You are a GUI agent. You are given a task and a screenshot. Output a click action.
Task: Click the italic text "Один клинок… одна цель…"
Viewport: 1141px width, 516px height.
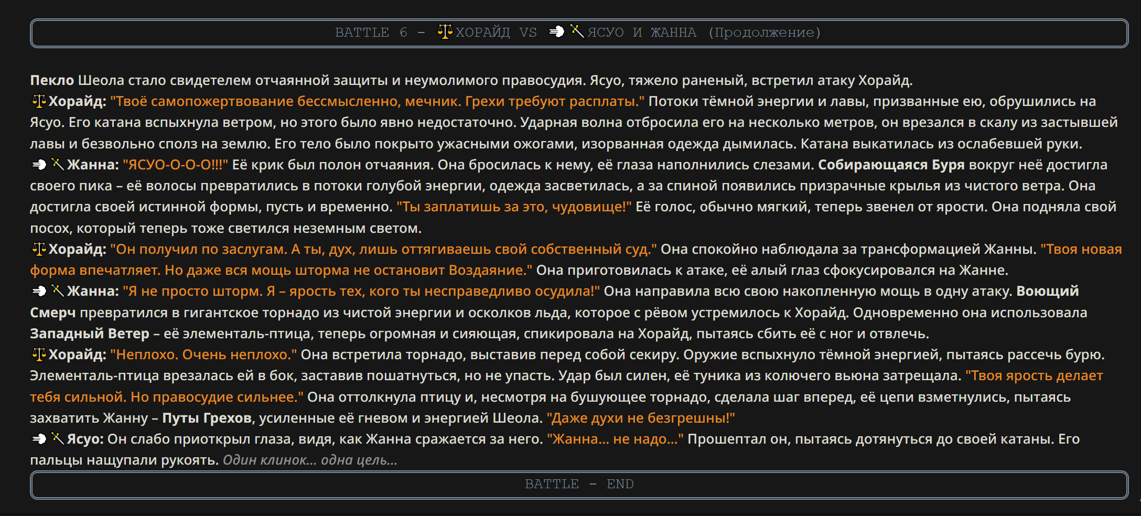[x=310, y=460]
